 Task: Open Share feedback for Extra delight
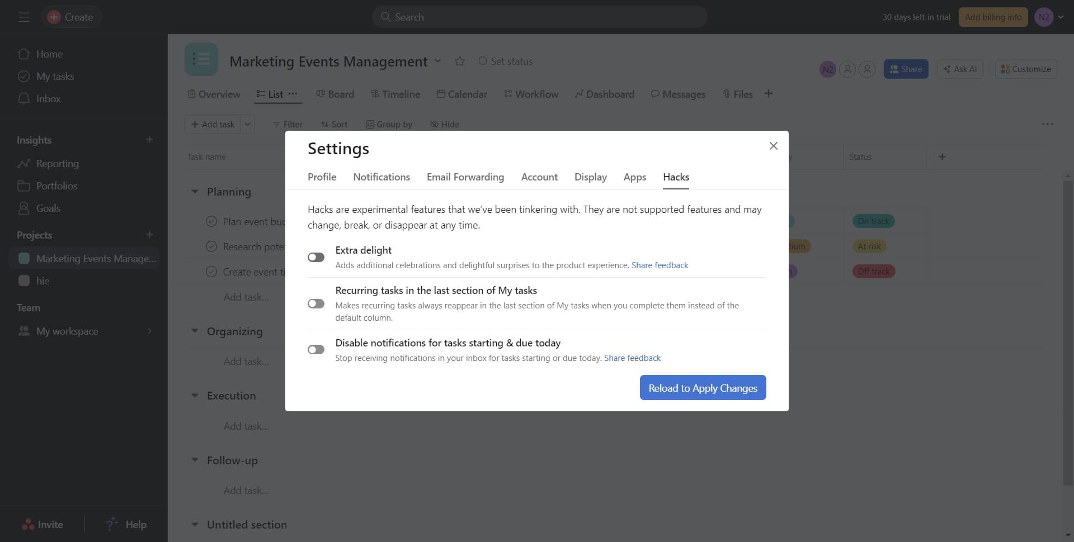(x=660, y=265)
